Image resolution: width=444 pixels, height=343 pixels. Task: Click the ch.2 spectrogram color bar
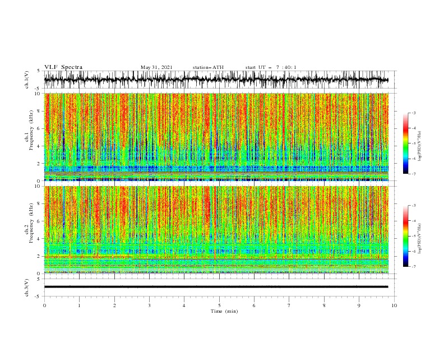coord(405,236)
